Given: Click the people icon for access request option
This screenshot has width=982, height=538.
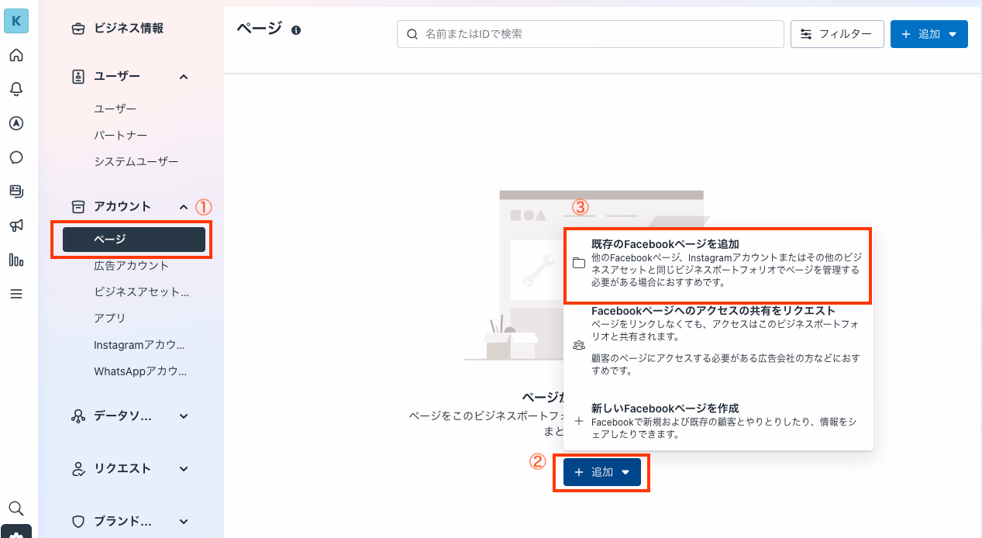Looking at the screenshot, I should point(579,345).
